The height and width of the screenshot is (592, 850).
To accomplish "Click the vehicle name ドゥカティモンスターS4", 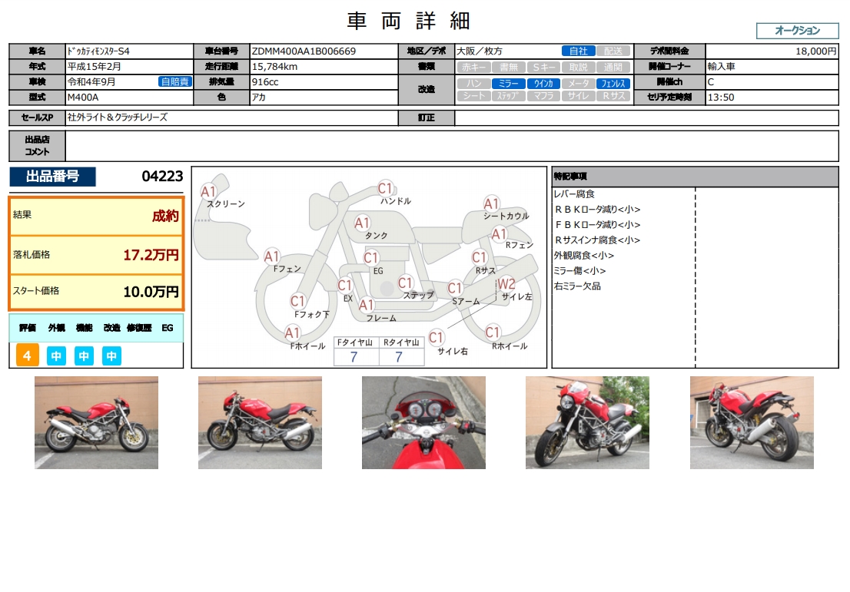I will coord(98,51).
